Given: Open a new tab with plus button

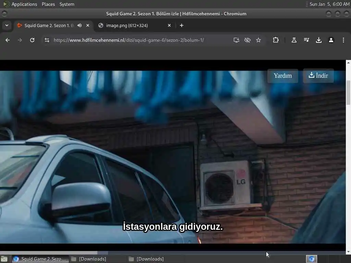Looking at the screenshot, I should (x=182, y=25).
